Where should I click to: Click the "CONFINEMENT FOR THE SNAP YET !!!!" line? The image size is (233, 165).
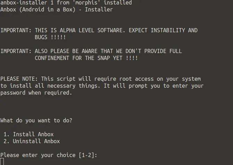pos(86,58)
